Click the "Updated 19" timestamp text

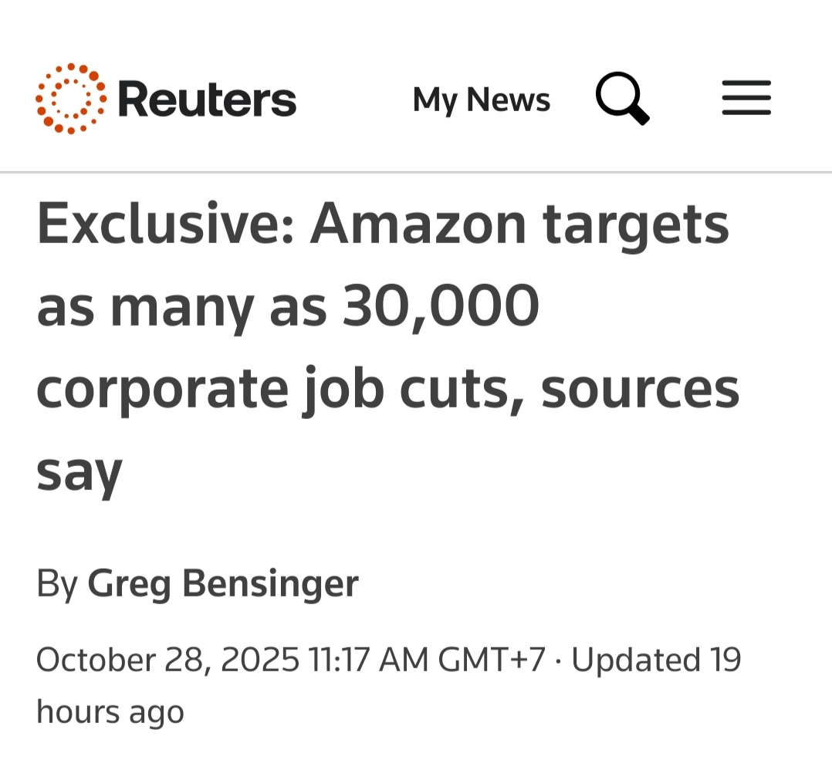click(656, 660)
